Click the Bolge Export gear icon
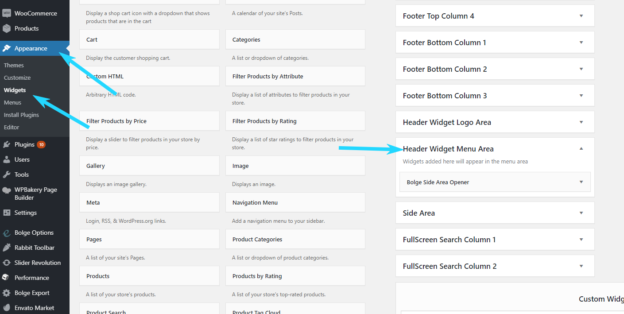This screenshot has height=314, width=624. (x=7, y=293)
